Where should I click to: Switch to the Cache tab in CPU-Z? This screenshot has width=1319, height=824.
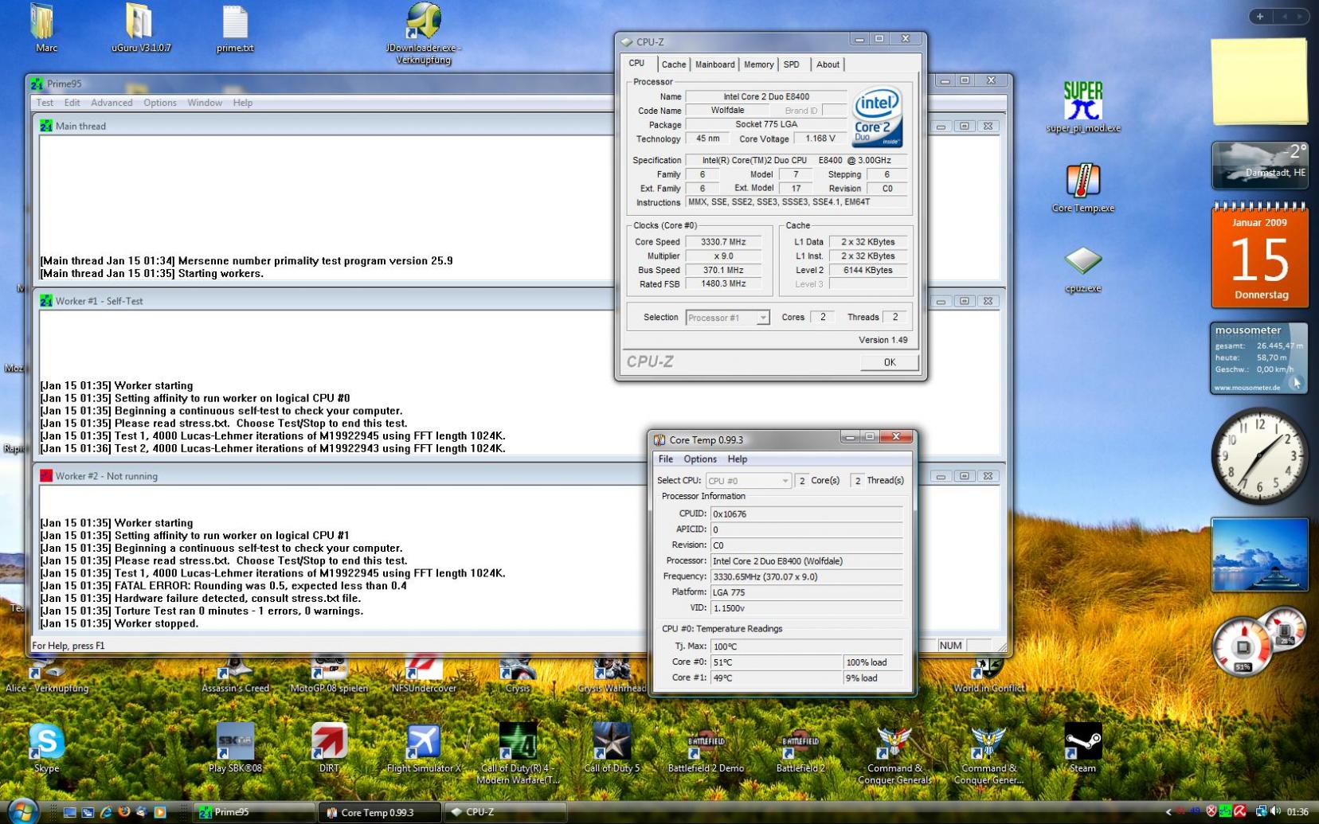[673, 64]
